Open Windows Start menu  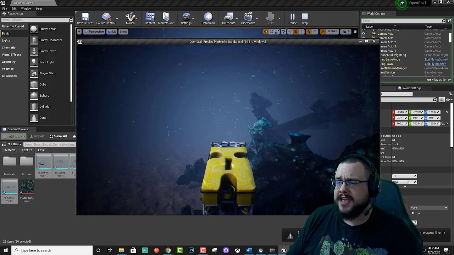6,250
